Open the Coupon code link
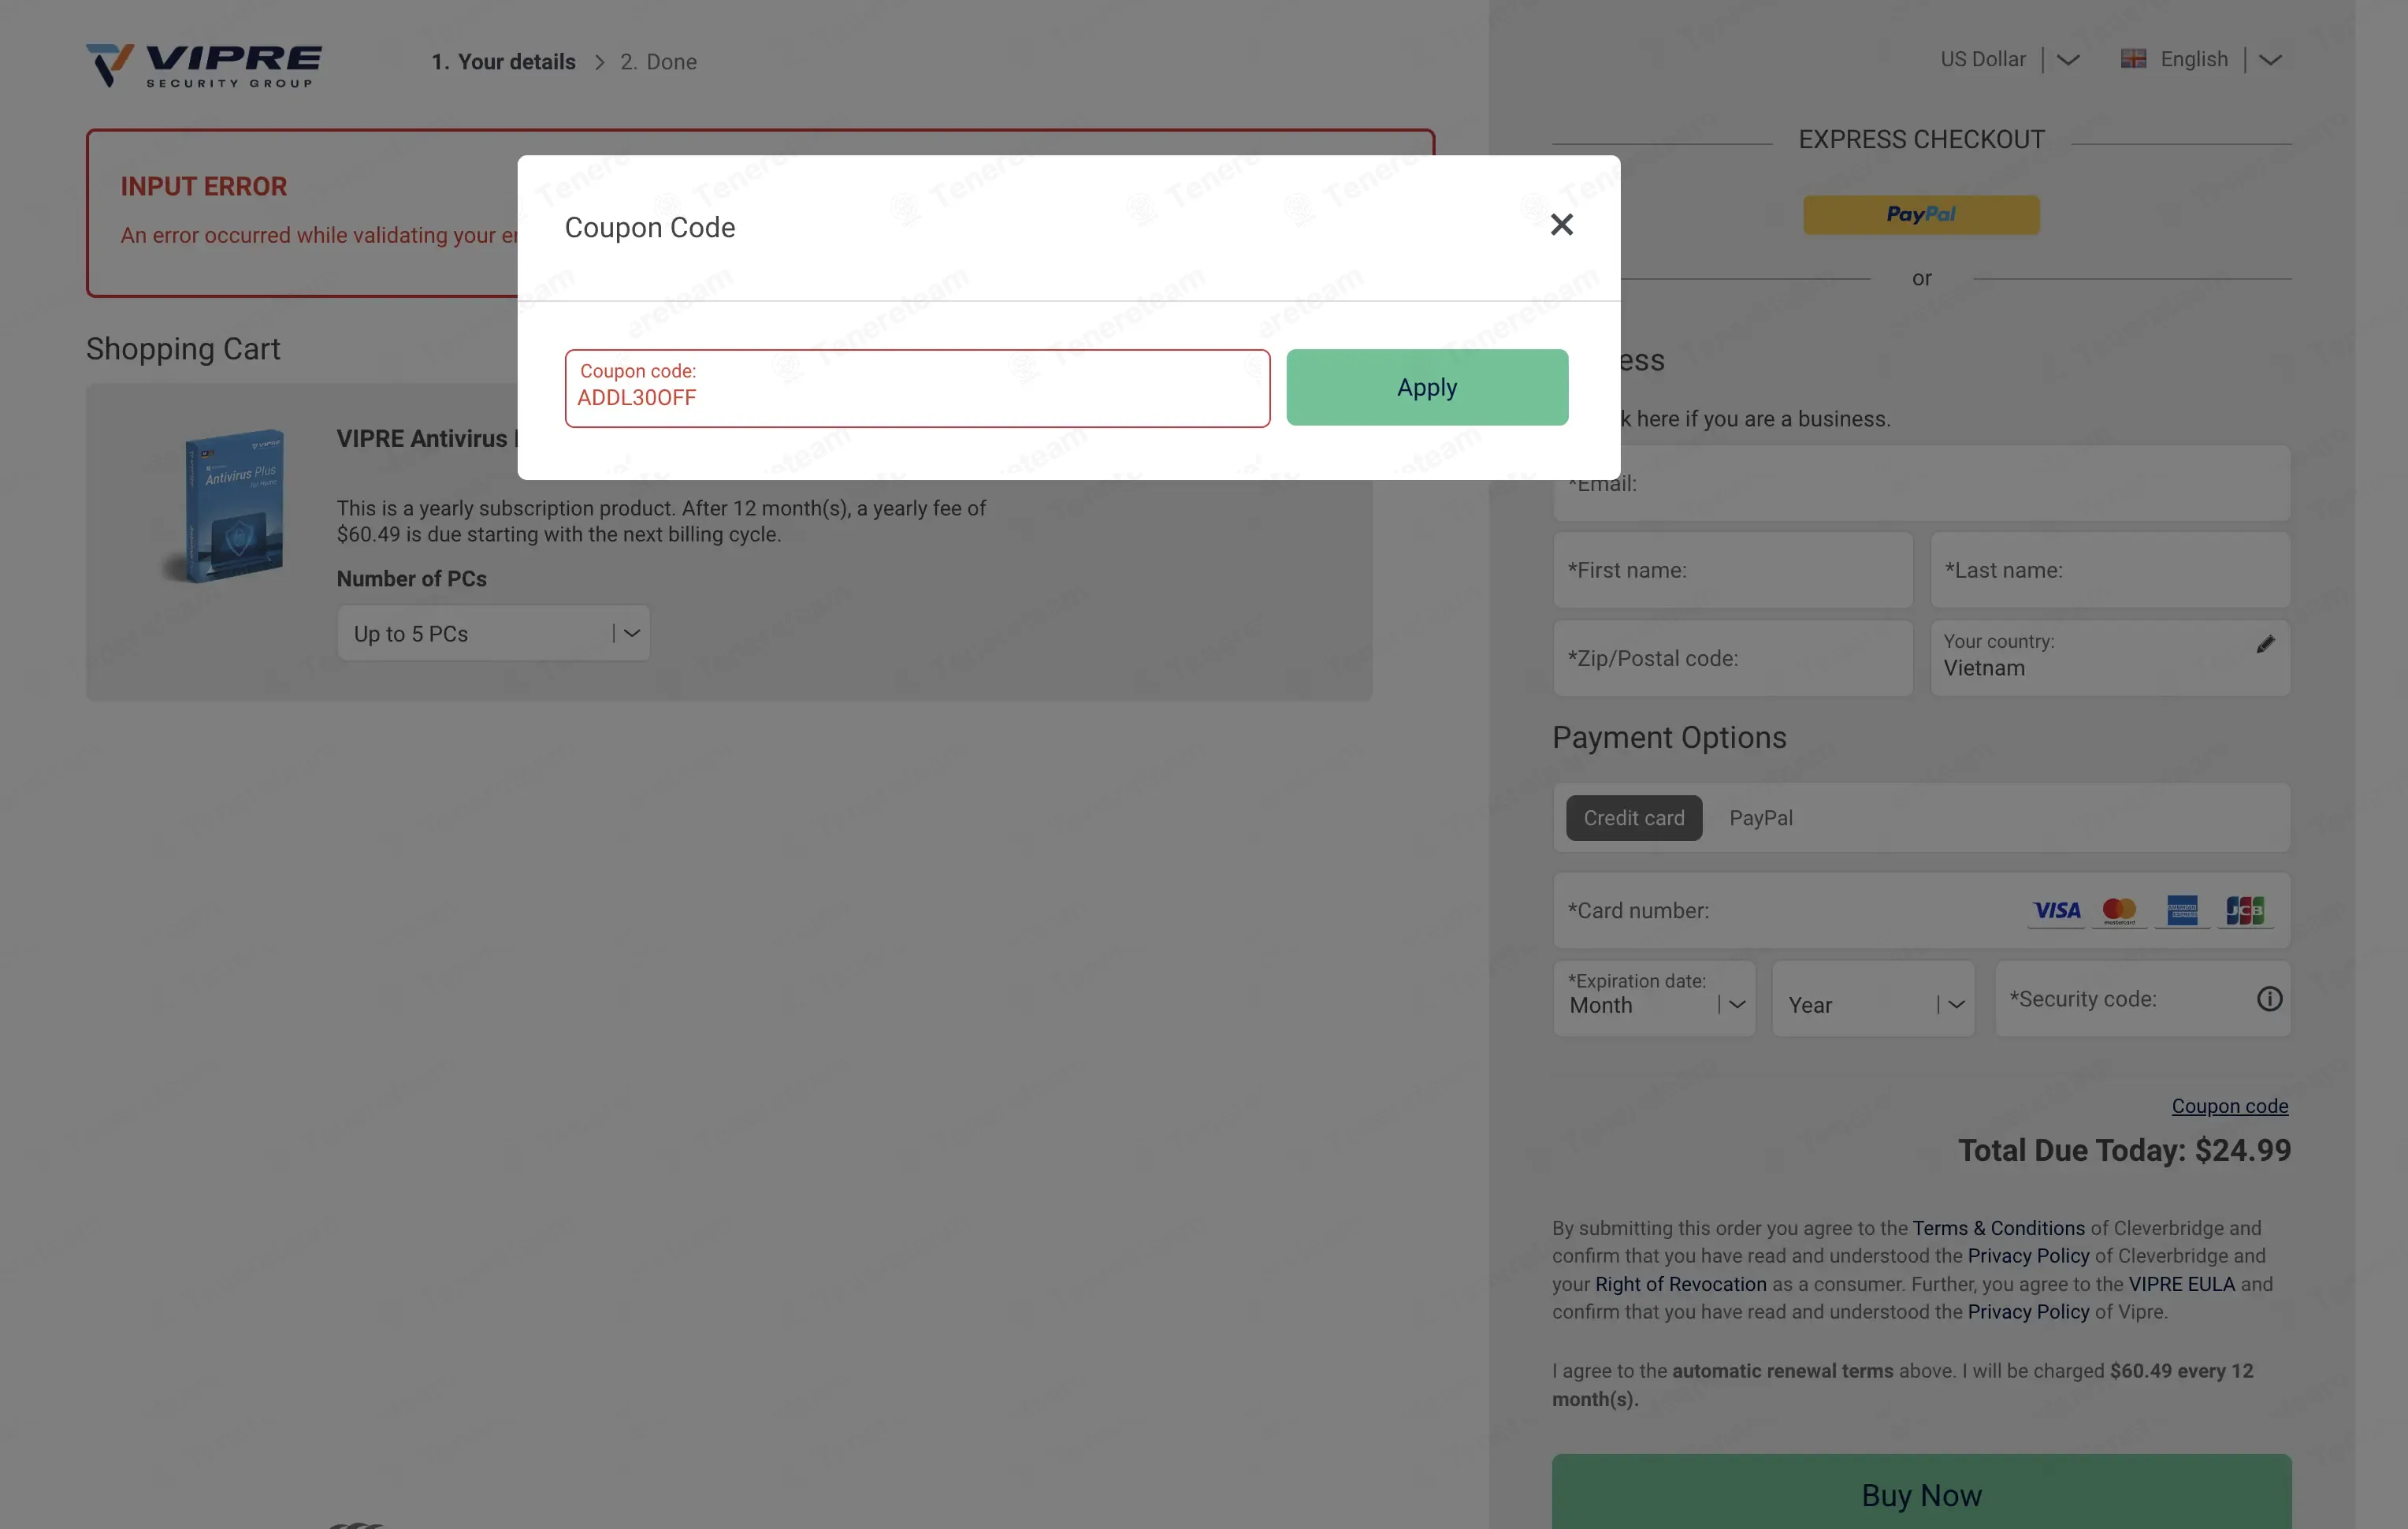The width and height of the screenshot is (2408, 1529). 2229,1106
